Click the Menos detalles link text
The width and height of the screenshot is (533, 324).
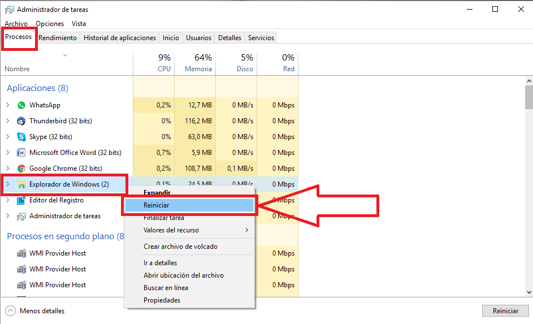(42, 311)
